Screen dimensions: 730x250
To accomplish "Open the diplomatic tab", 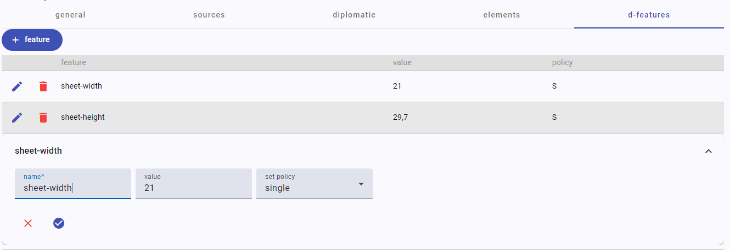I will pyautogui.click(x=354, y=15).
